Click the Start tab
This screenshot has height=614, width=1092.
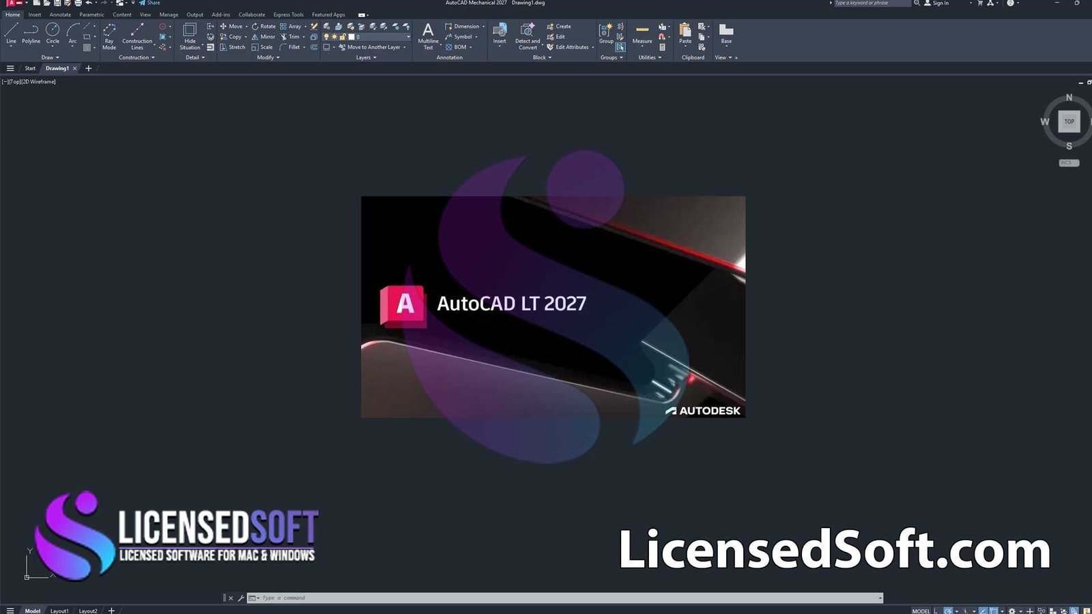pos(29,68)
